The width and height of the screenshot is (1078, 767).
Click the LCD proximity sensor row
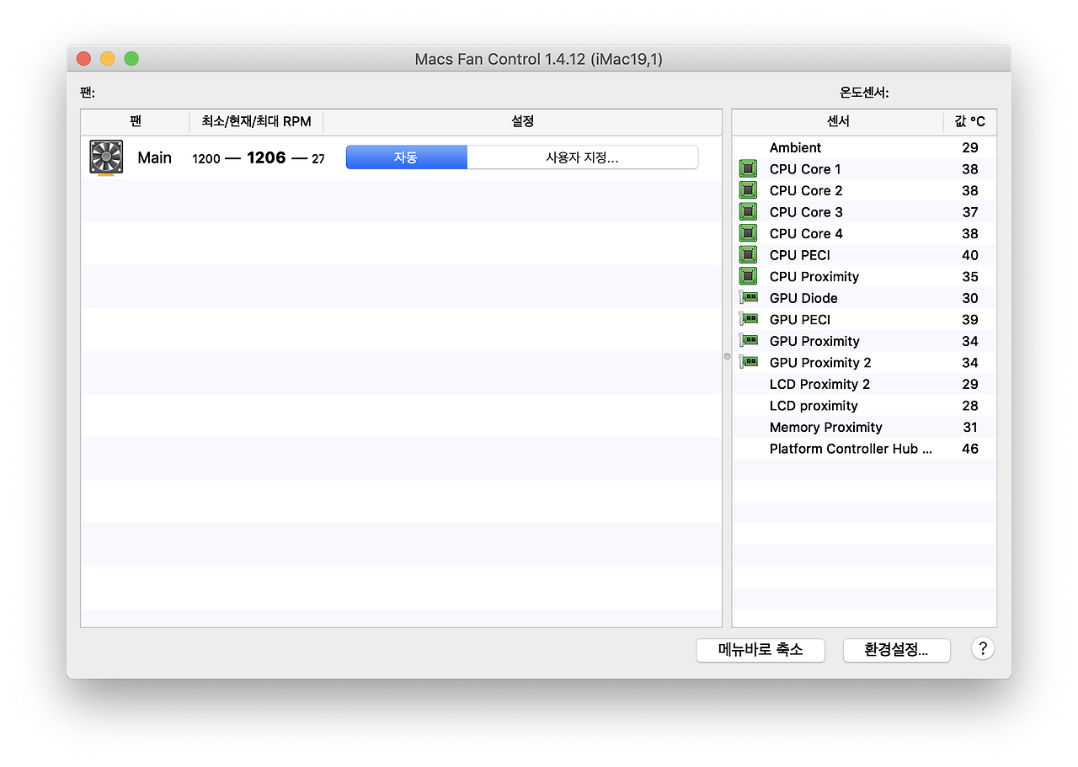864,406
